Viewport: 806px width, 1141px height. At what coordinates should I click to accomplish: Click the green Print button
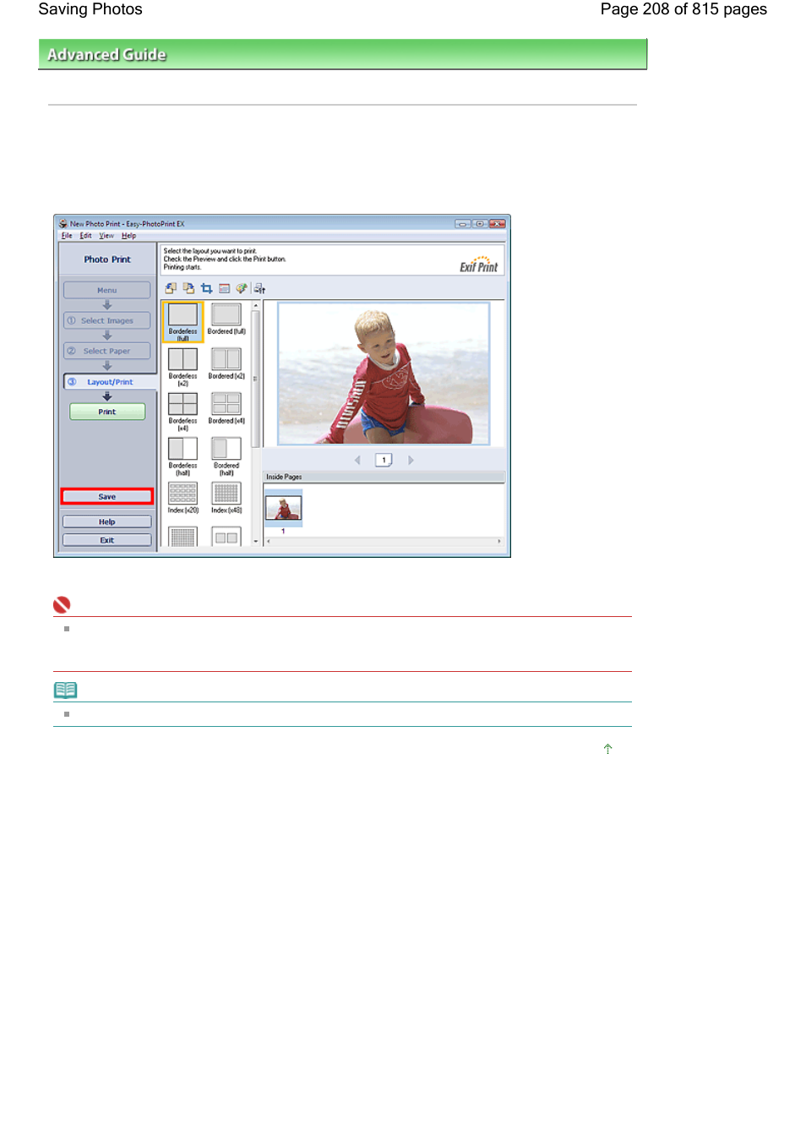[x=107, y=412]
